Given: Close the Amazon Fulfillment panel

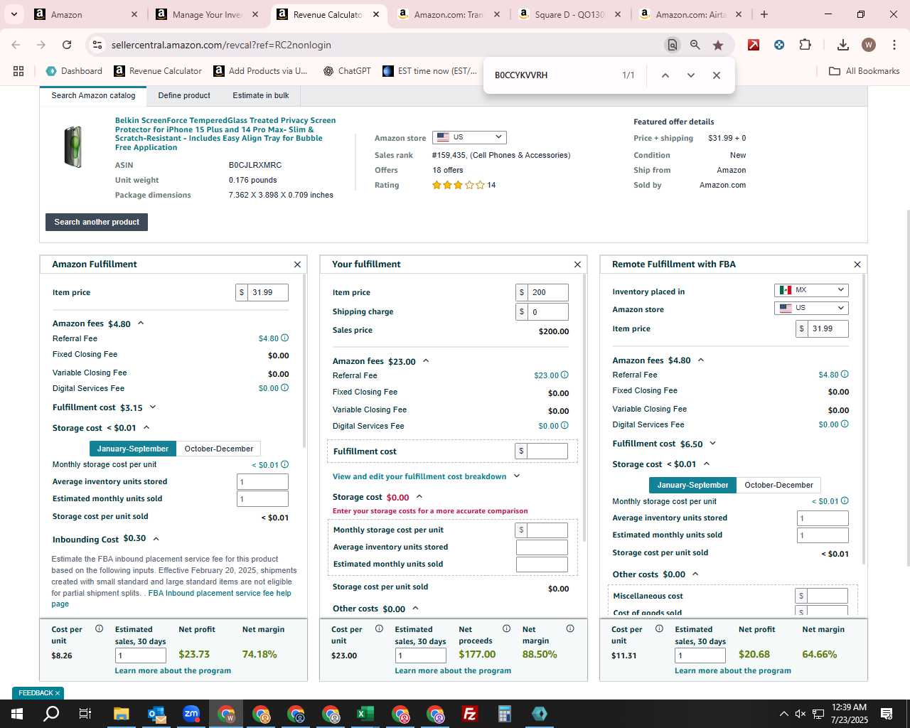Looking at the screenshot, I should coord(297,264).
